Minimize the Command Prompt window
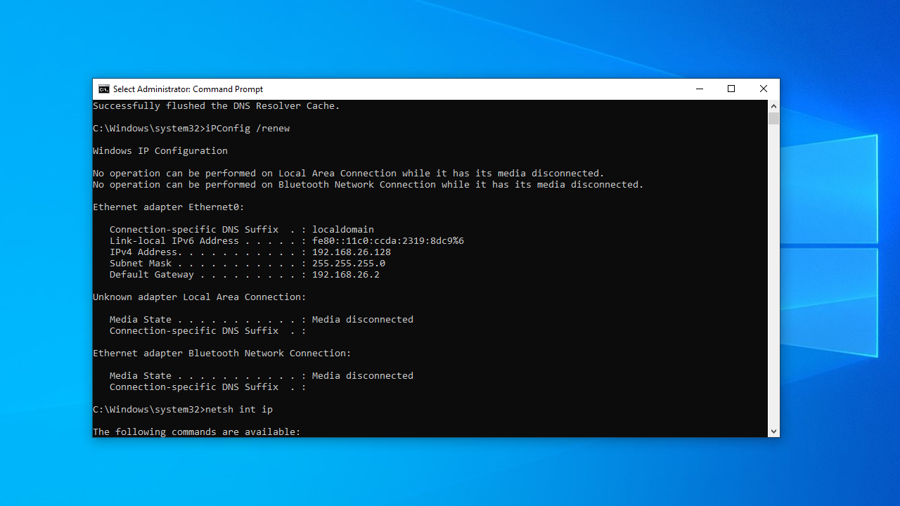 coord(699,89)
